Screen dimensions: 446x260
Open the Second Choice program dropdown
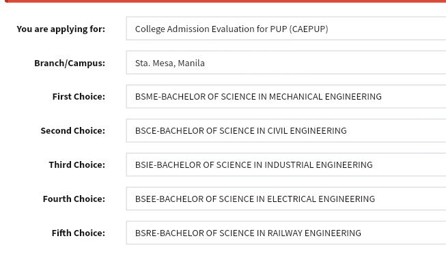click(x=286, y=131)
